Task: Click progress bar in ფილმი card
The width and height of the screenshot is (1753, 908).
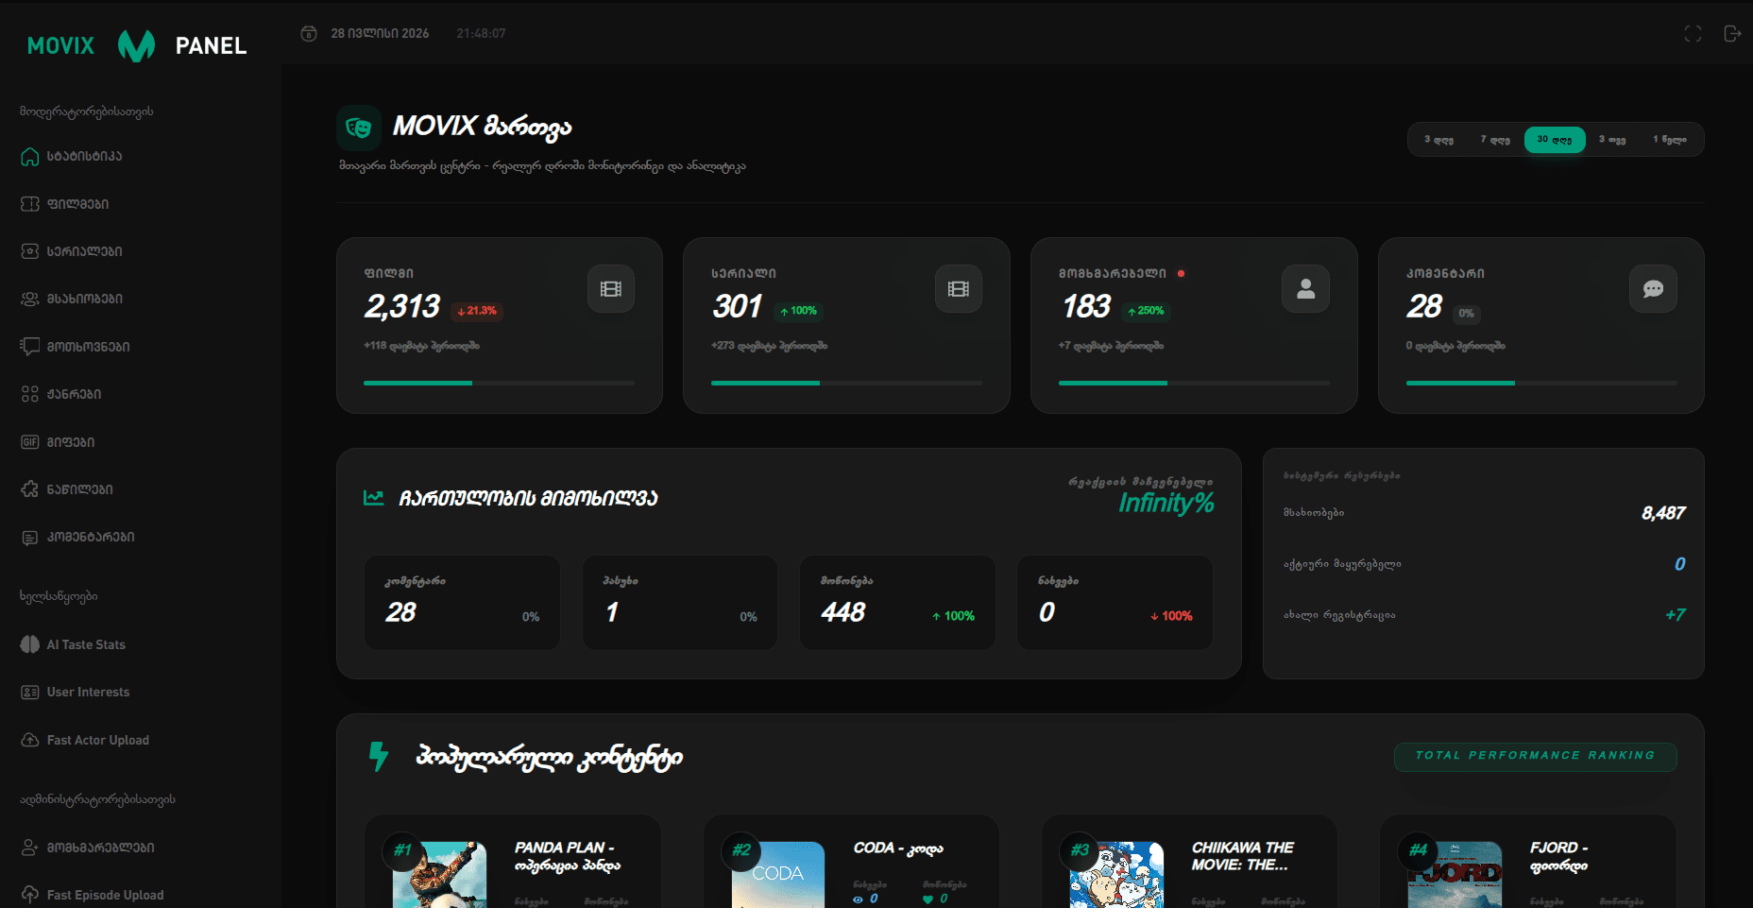Action: 500,383
